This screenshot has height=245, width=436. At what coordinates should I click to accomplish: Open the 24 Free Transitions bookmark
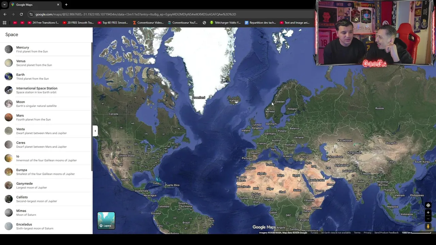[x=43, y=23]
